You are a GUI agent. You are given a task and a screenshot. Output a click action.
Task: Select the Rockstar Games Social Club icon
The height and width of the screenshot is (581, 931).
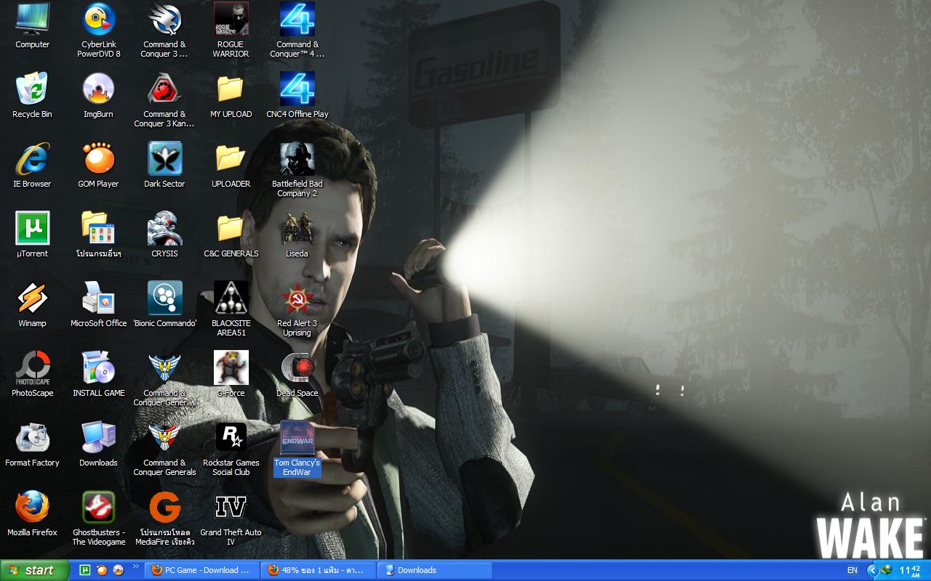click(x=231, y=448)
